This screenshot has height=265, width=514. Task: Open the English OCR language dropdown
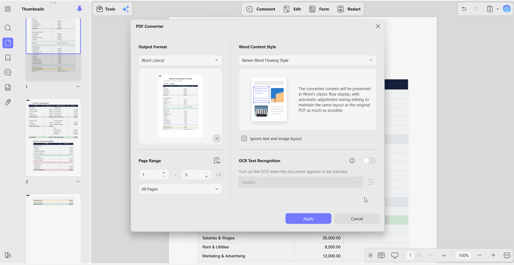click(x=301, y=182)
